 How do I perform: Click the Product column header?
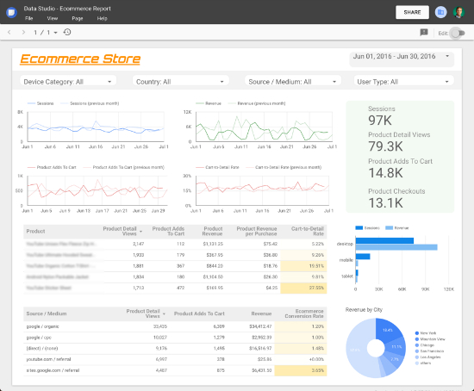pyautogui.click(x=35, y=231)
